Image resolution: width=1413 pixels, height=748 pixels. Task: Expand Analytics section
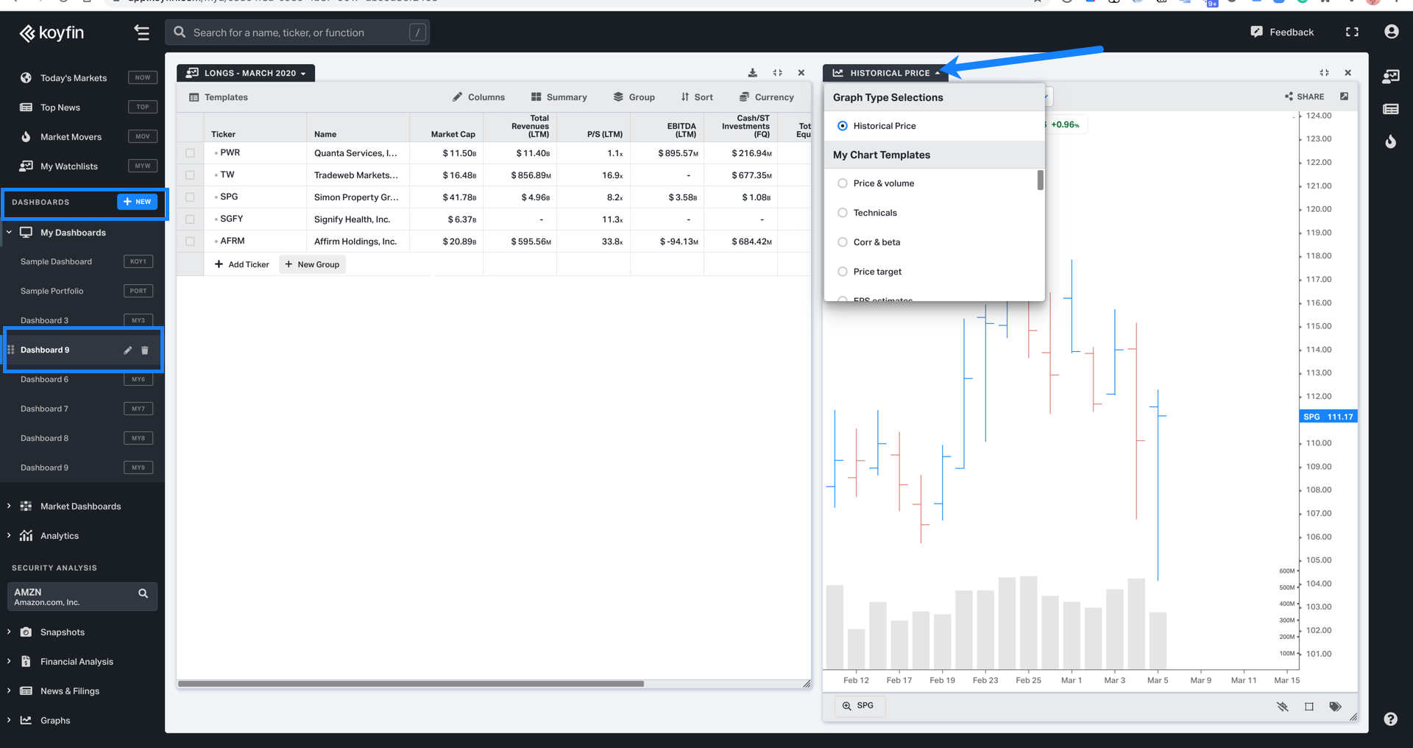click(x=9, y=536)
